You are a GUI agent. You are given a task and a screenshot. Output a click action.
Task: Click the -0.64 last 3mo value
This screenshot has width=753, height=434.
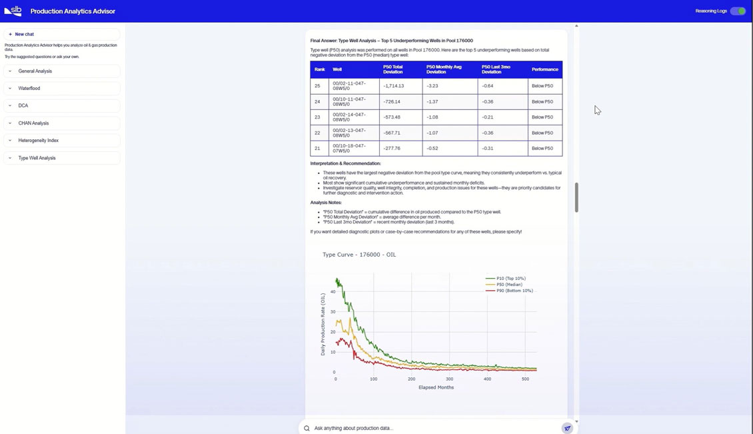coord(487,86)
